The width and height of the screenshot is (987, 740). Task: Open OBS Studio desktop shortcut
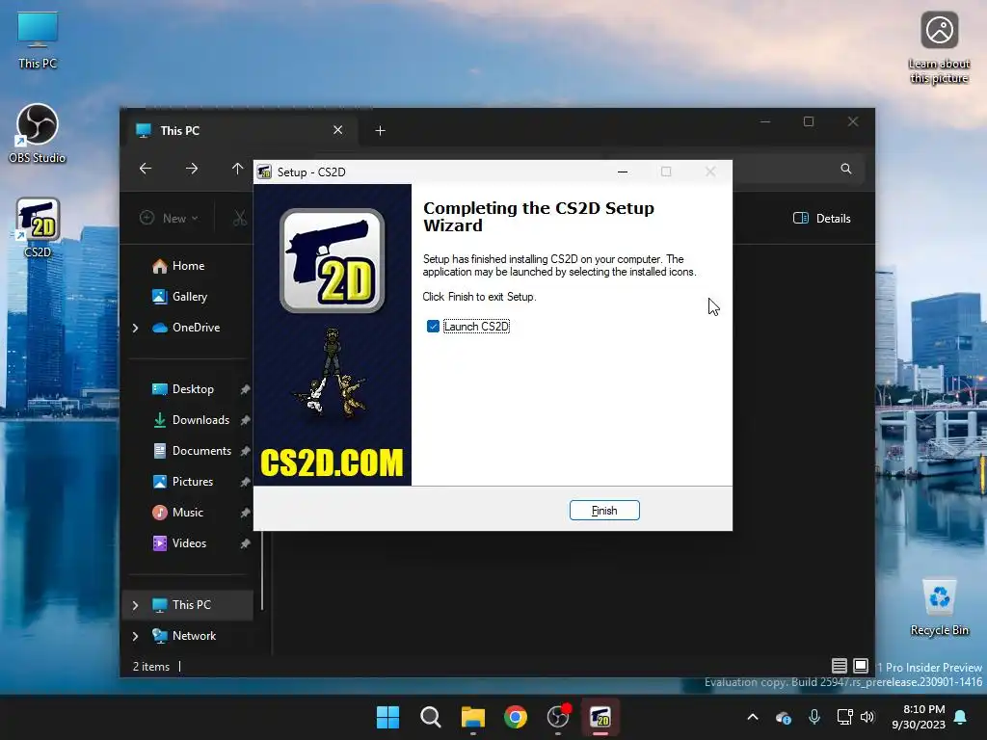pyautogui.click(x=38, y=134)
